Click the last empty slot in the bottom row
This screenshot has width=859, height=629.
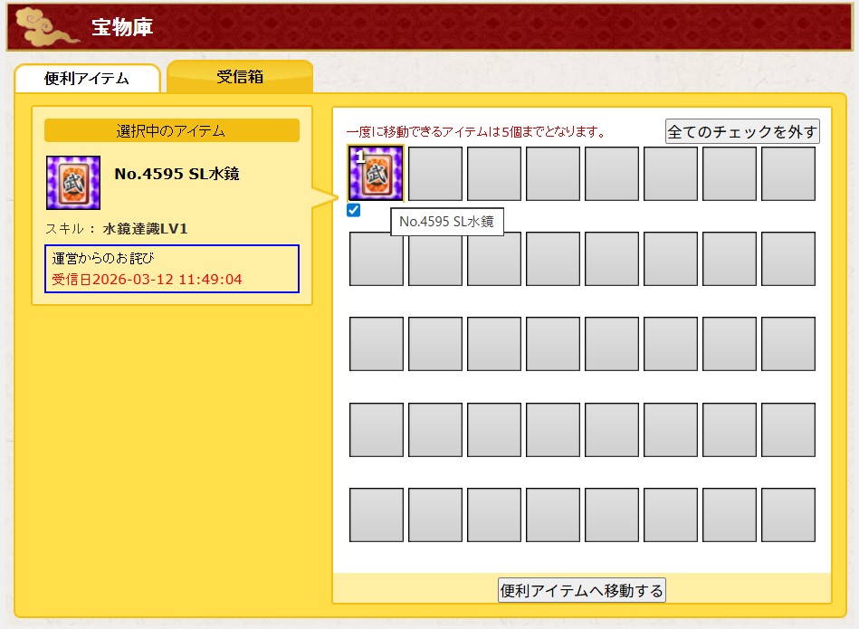click(x=787, y=515)
